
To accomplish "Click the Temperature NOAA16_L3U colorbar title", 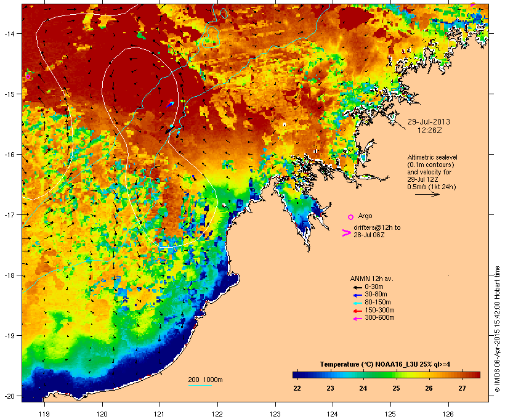I will [385, 365].
